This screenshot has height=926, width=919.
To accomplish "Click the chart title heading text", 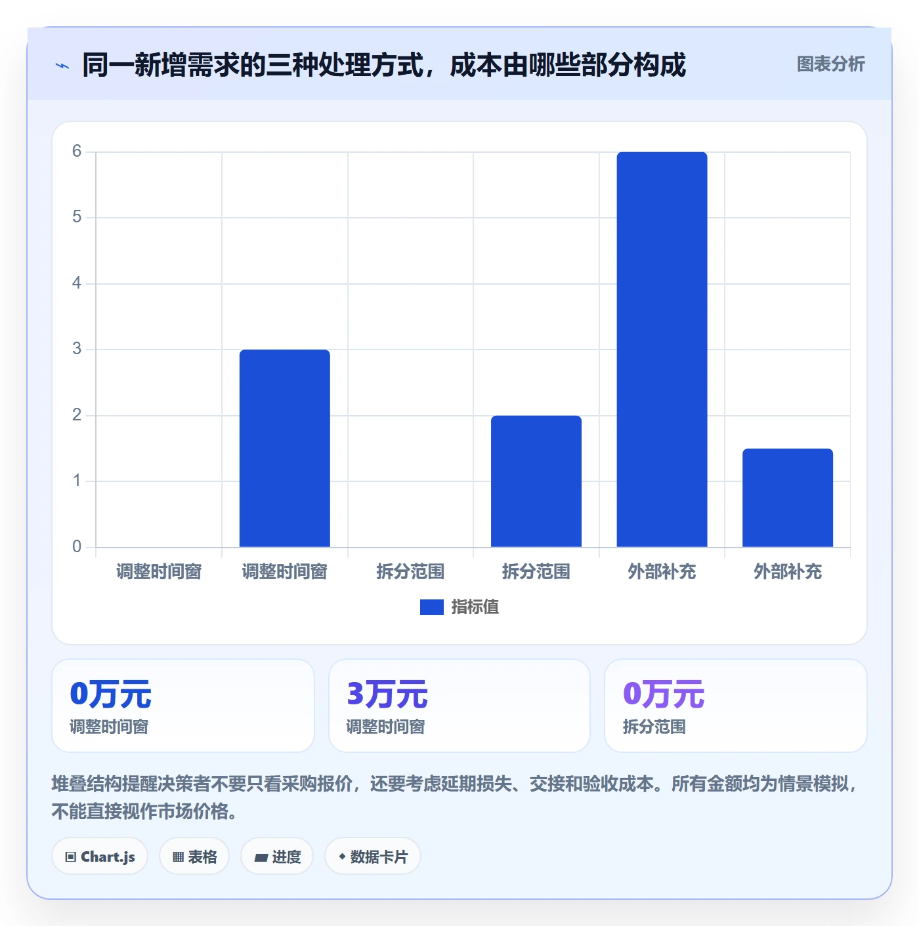I will point(384,65).
